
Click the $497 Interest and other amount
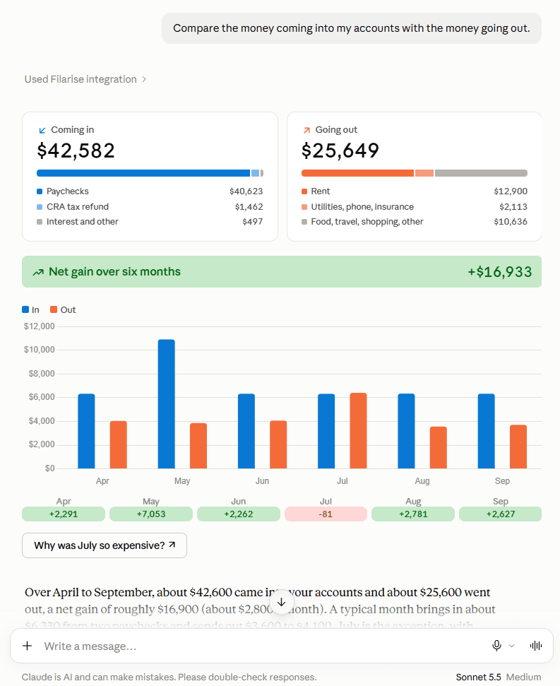pyautogui.click(x=253, y=221)
